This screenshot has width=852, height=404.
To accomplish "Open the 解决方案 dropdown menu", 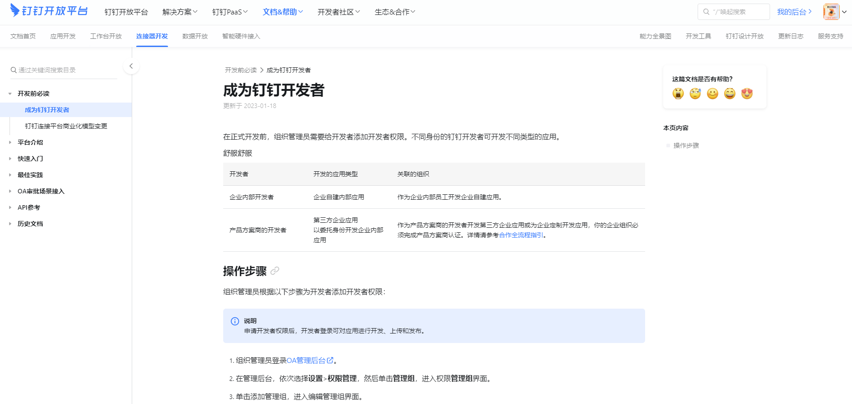I will [180, 12].
